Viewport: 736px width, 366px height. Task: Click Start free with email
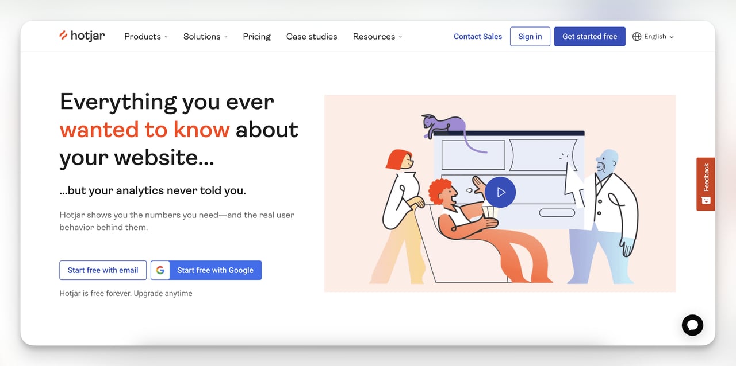point(103,270)
